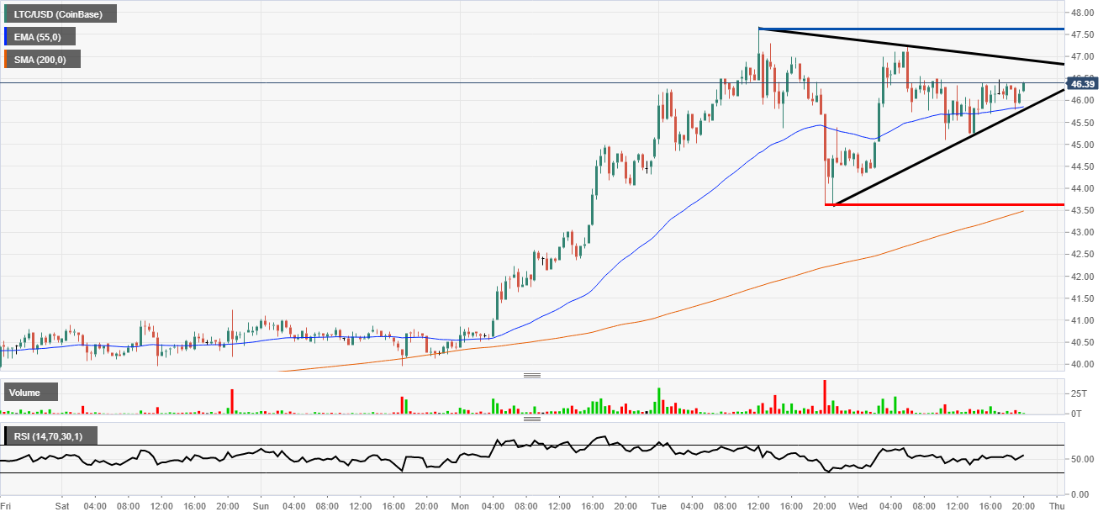
Task: Click the 0.00 RSI axis value
Action: 1080,494
